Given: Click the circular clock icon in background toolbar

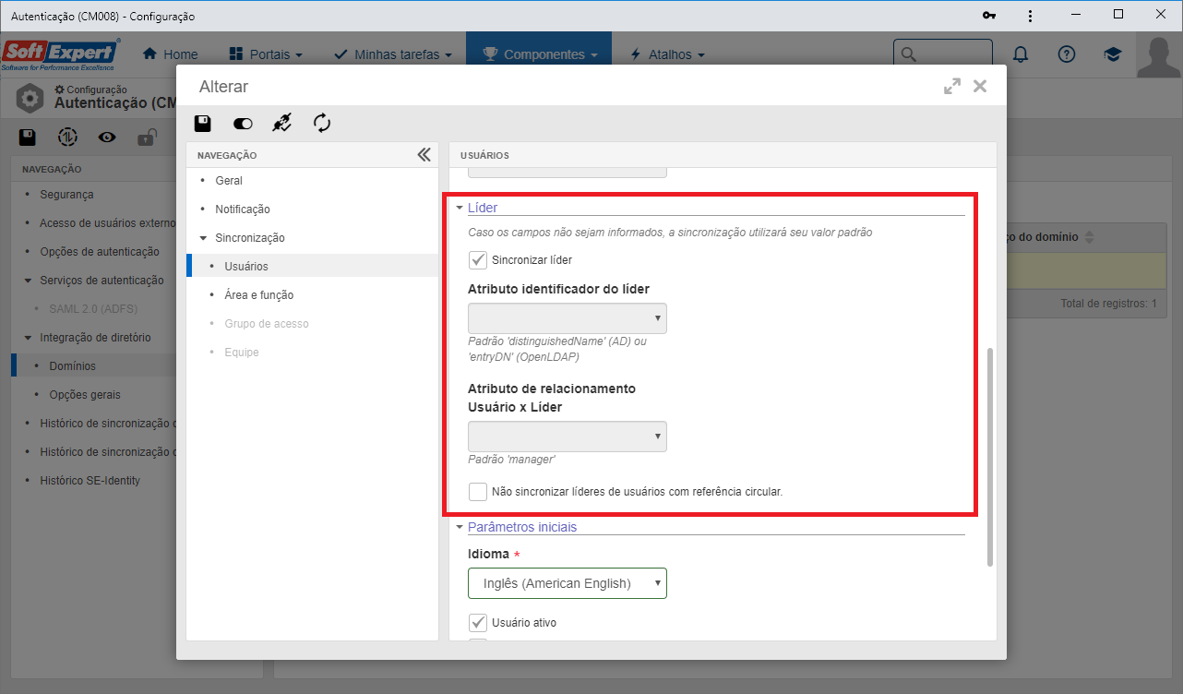Looking at the screenshot, I should coord(67,138).
